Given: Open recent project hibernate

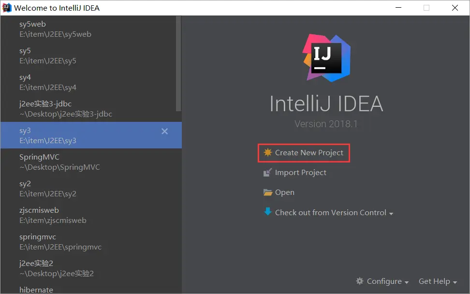Looking at the screenshot, I should click(91, 288).
